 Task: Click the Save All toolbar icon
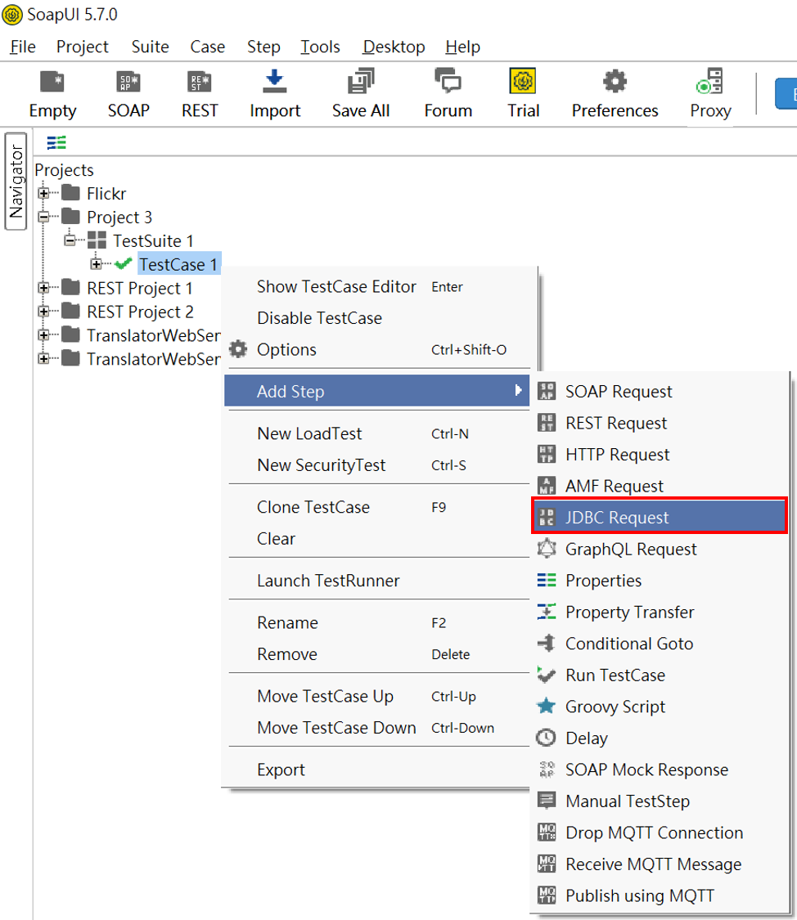(x=360, y=82)
